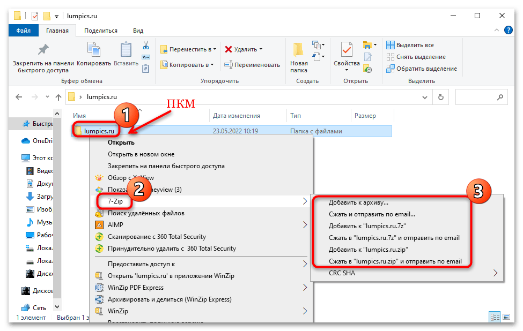Click the Copy icon in the ribbon
This screenshot has width=523, height=331.
[x=93, y=50]
